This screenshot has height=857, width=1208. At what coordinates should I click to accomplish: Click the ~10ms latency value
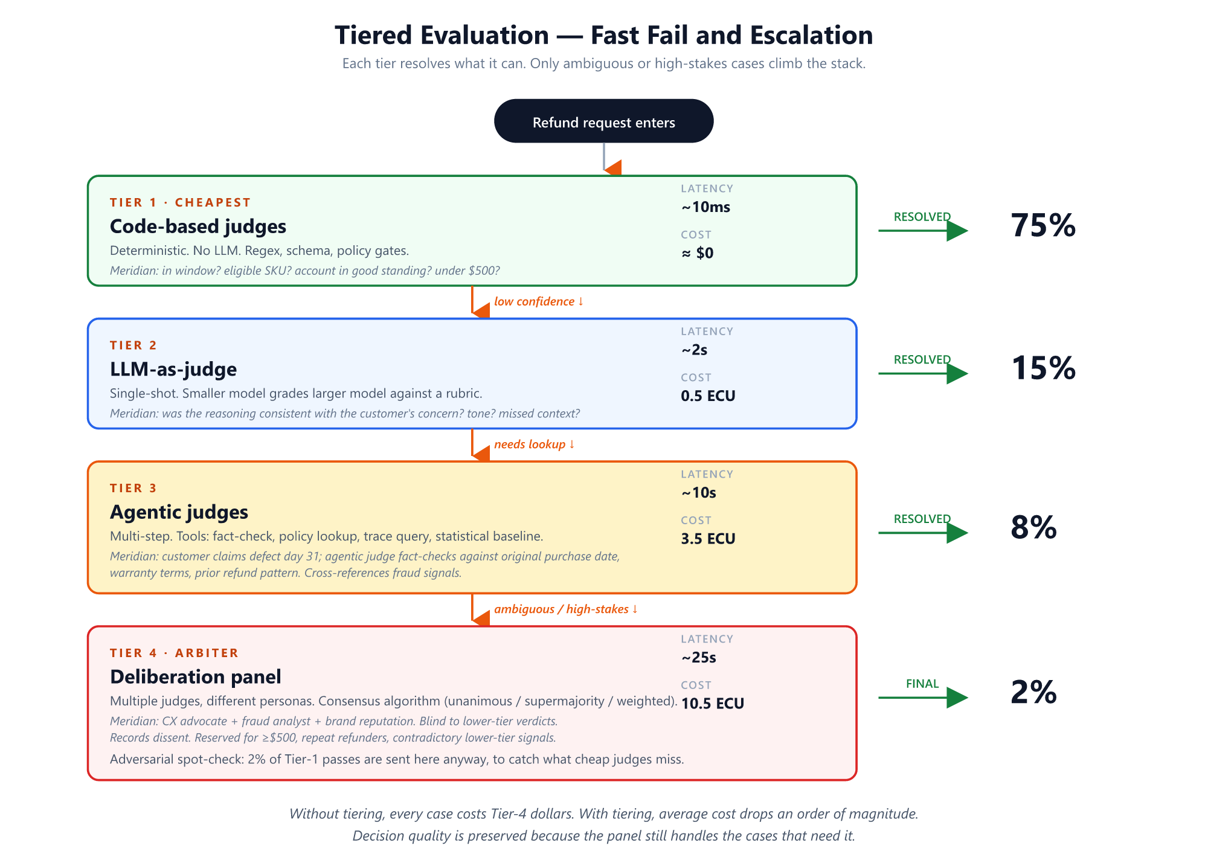coord(706,207)
